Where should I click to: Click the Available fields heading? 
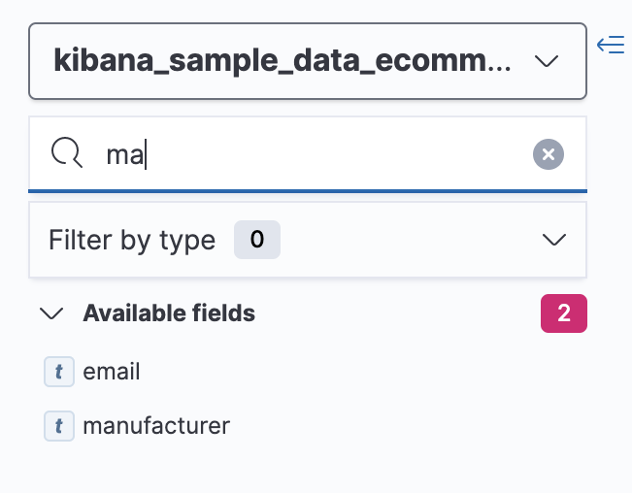(x=169, y=313)
